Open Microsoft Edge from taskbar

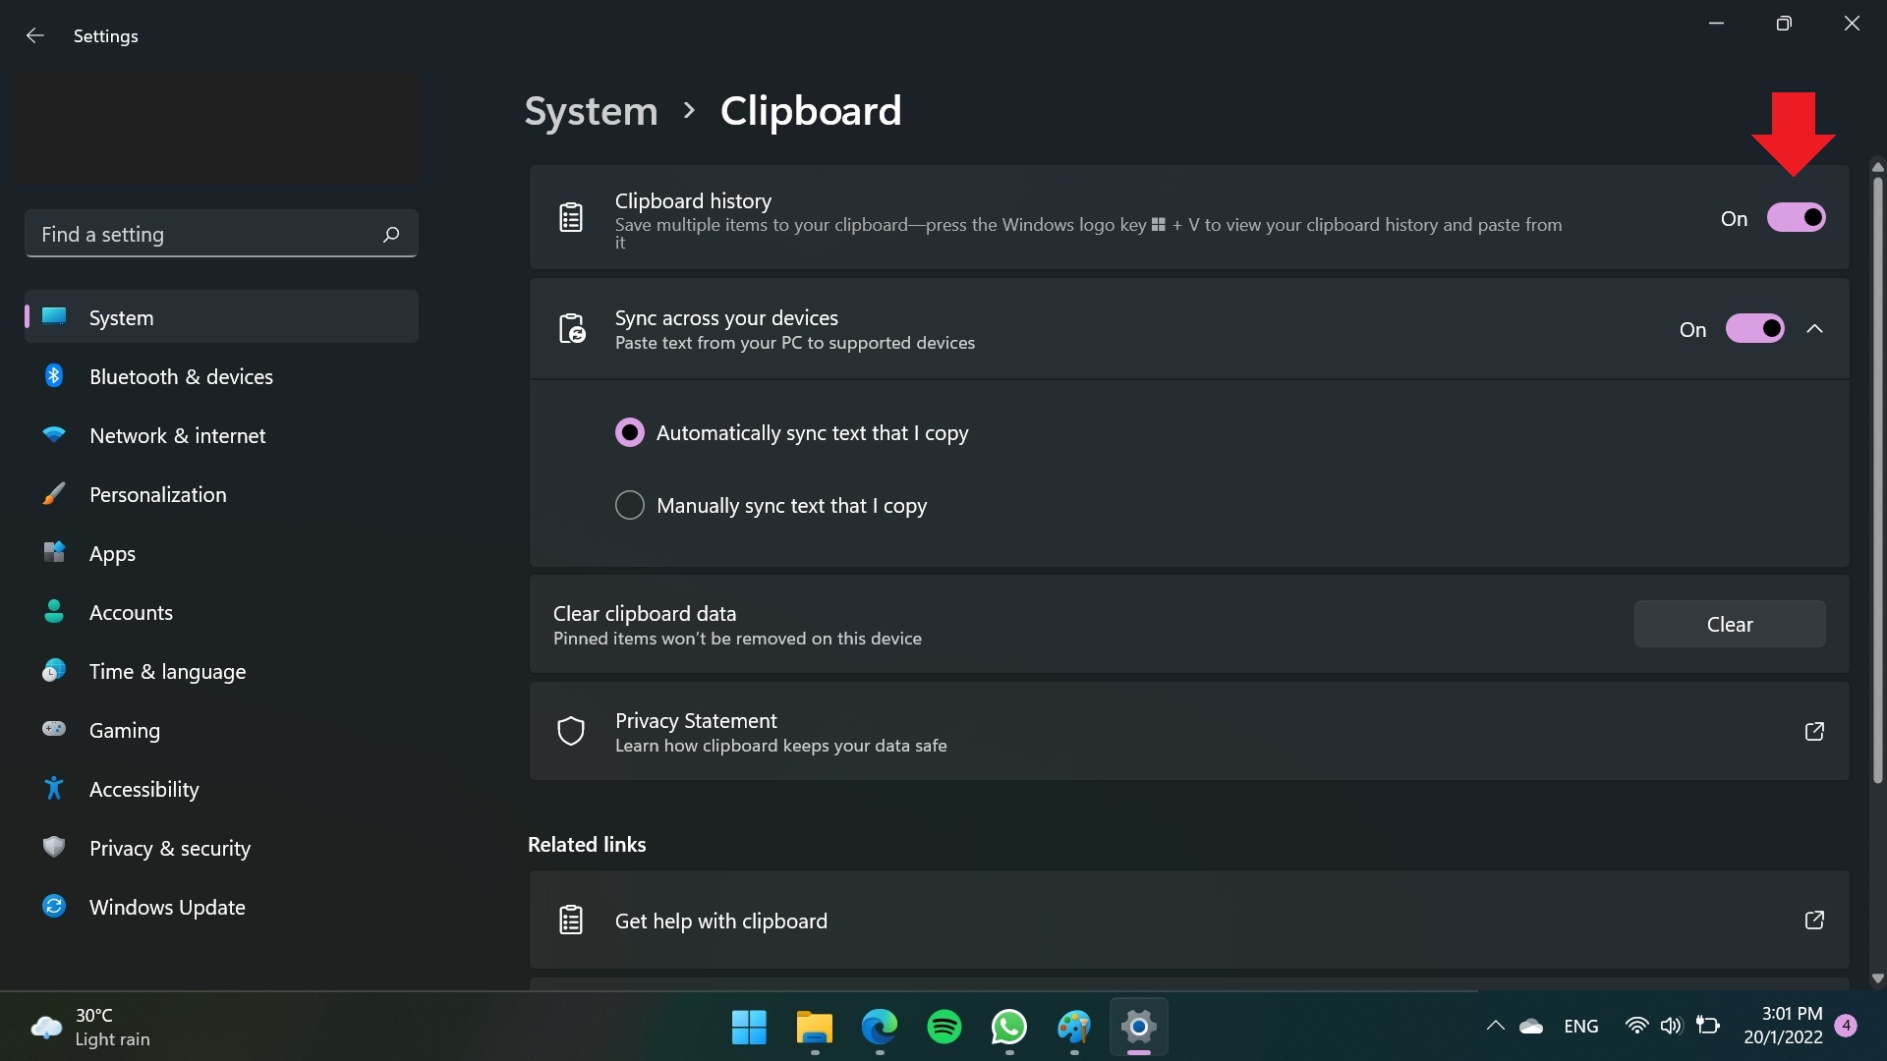879,1027
